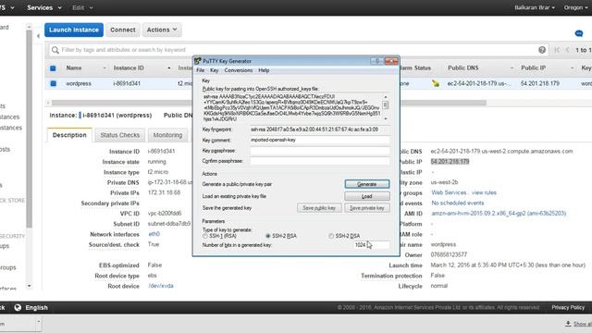
Task: Click the Generate button in PuTTYgen
Action: pos(367,184)
